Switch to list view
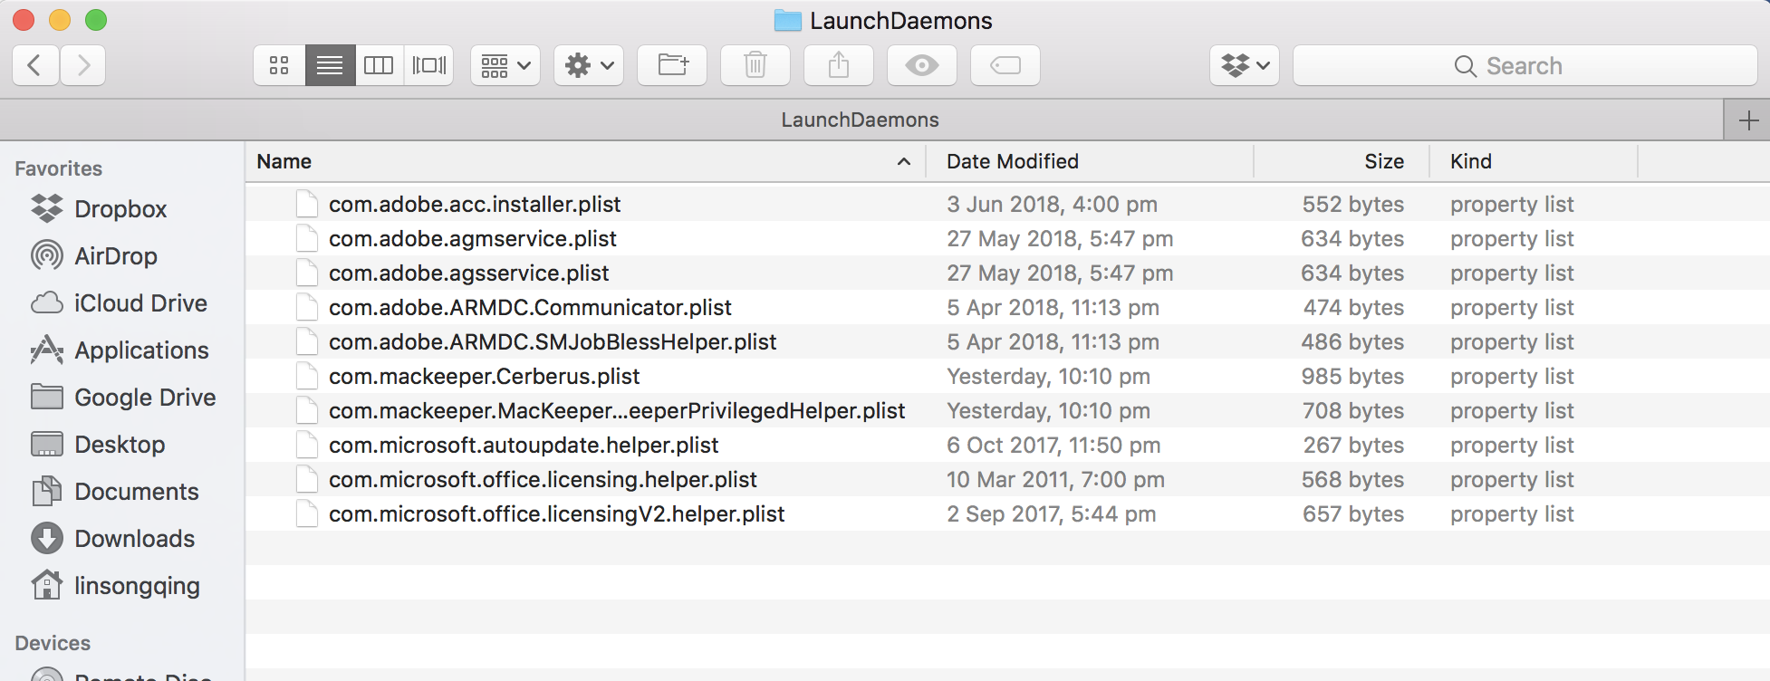 [x=330, y=65]
